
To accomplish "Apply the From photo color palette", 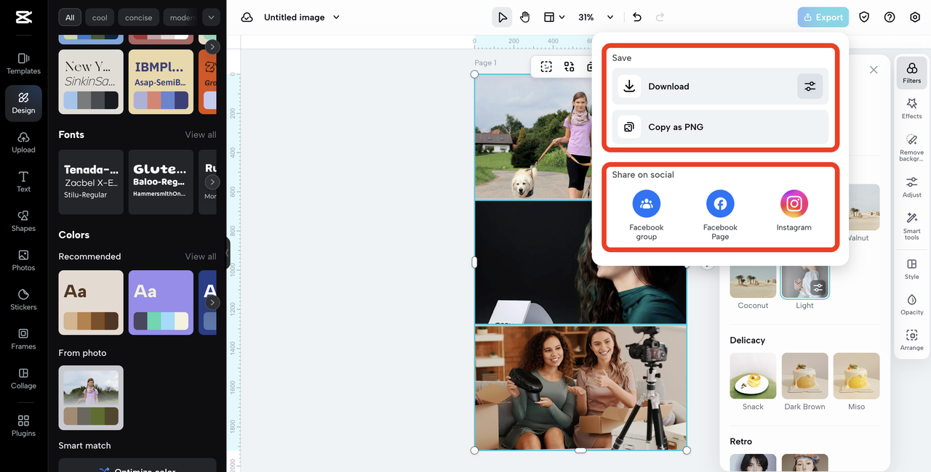I will pos(91,398).
